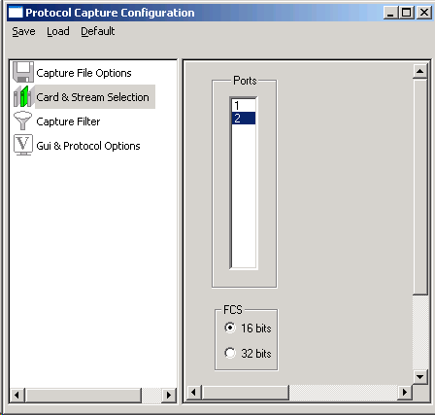Click right panel horizontal scroll right arrow
Image resolution: width=435 pixels, height=415 pixels.
coord(405,393)
